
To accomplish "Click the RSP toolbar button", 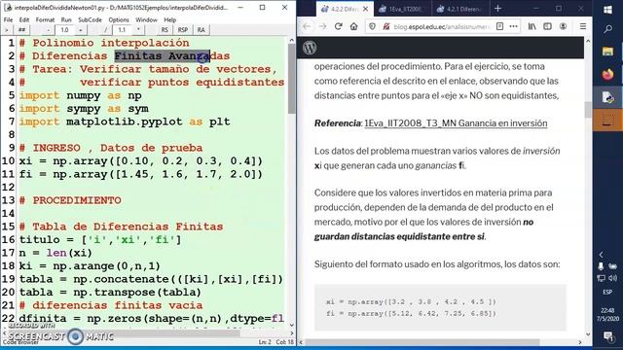I will (183, 30).
